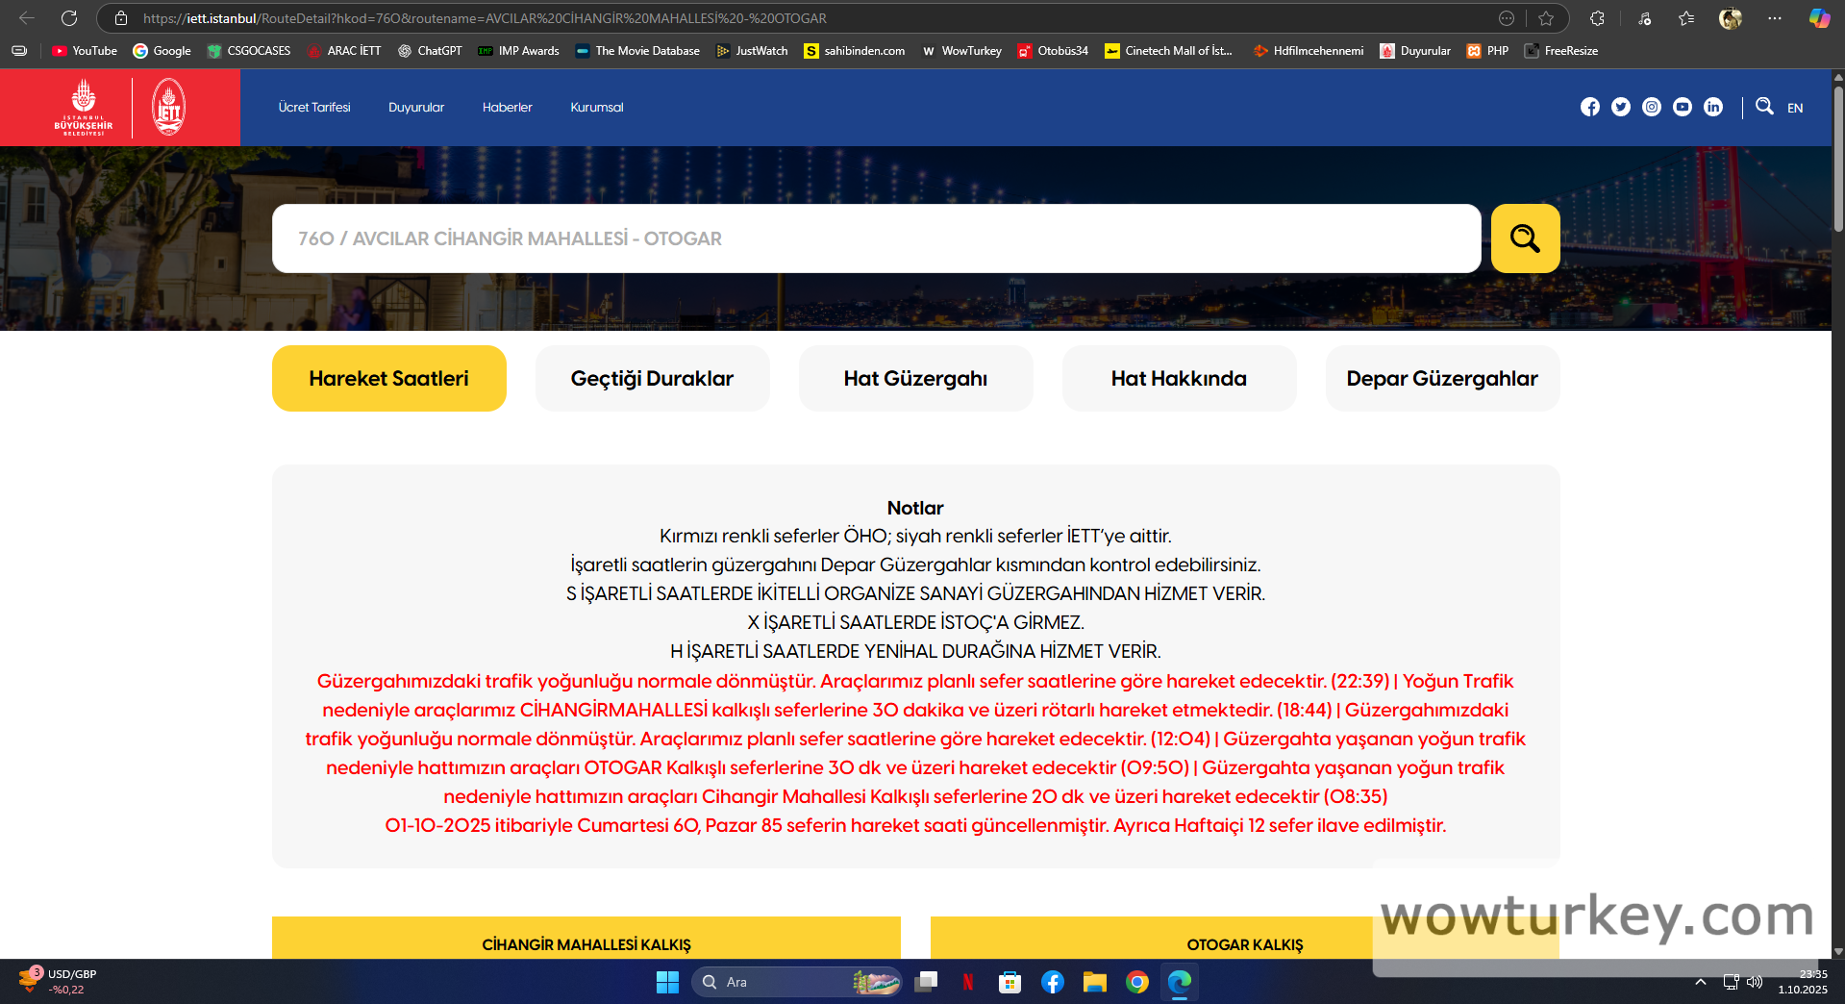1845x1004 pixels.
Task: Open the Ücret Tarifesi menu item
Action: click(314, 108)
